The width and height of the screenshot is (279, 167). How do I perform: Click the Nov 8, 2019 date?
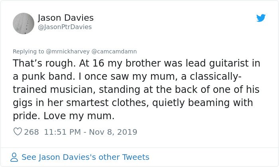tap(113, 132)
